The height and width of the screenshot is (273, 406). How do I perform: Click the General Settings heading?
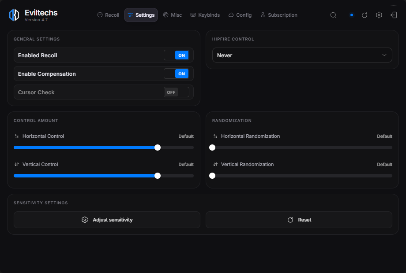coord(37,39)
